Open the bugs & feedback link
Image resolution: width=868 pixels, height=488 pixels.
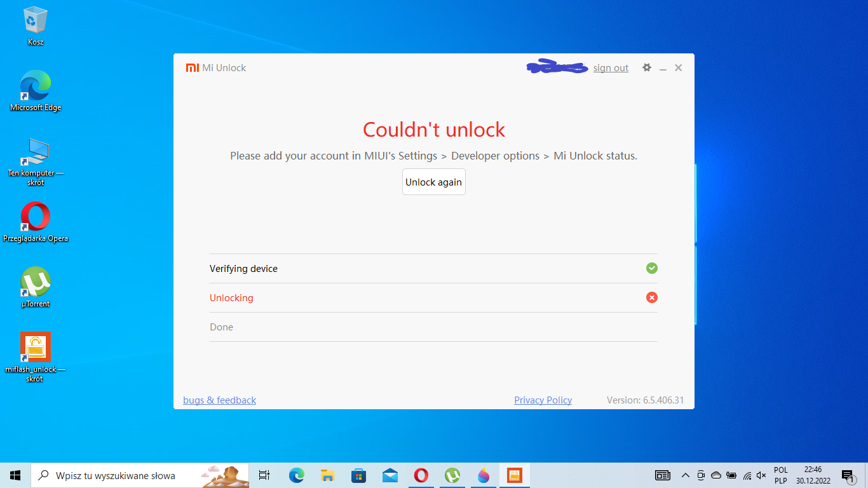(x=219, y=400)
